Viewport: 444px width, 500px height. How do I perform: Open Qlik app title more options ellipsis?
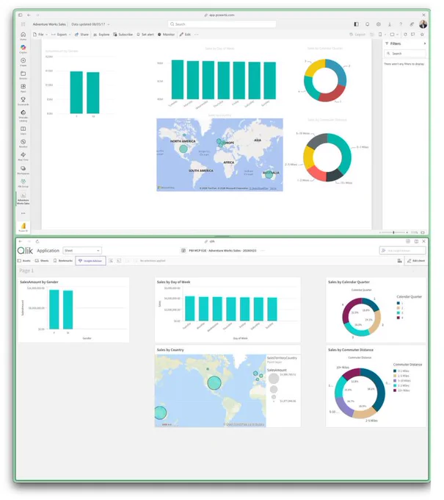(x=262, y=251)
